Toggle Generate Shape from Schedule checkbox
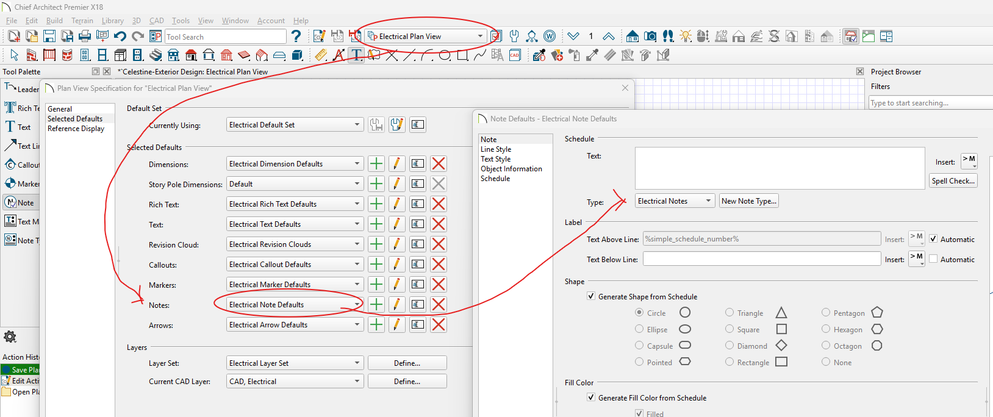 pyautogui.click(x=591, y=296)
